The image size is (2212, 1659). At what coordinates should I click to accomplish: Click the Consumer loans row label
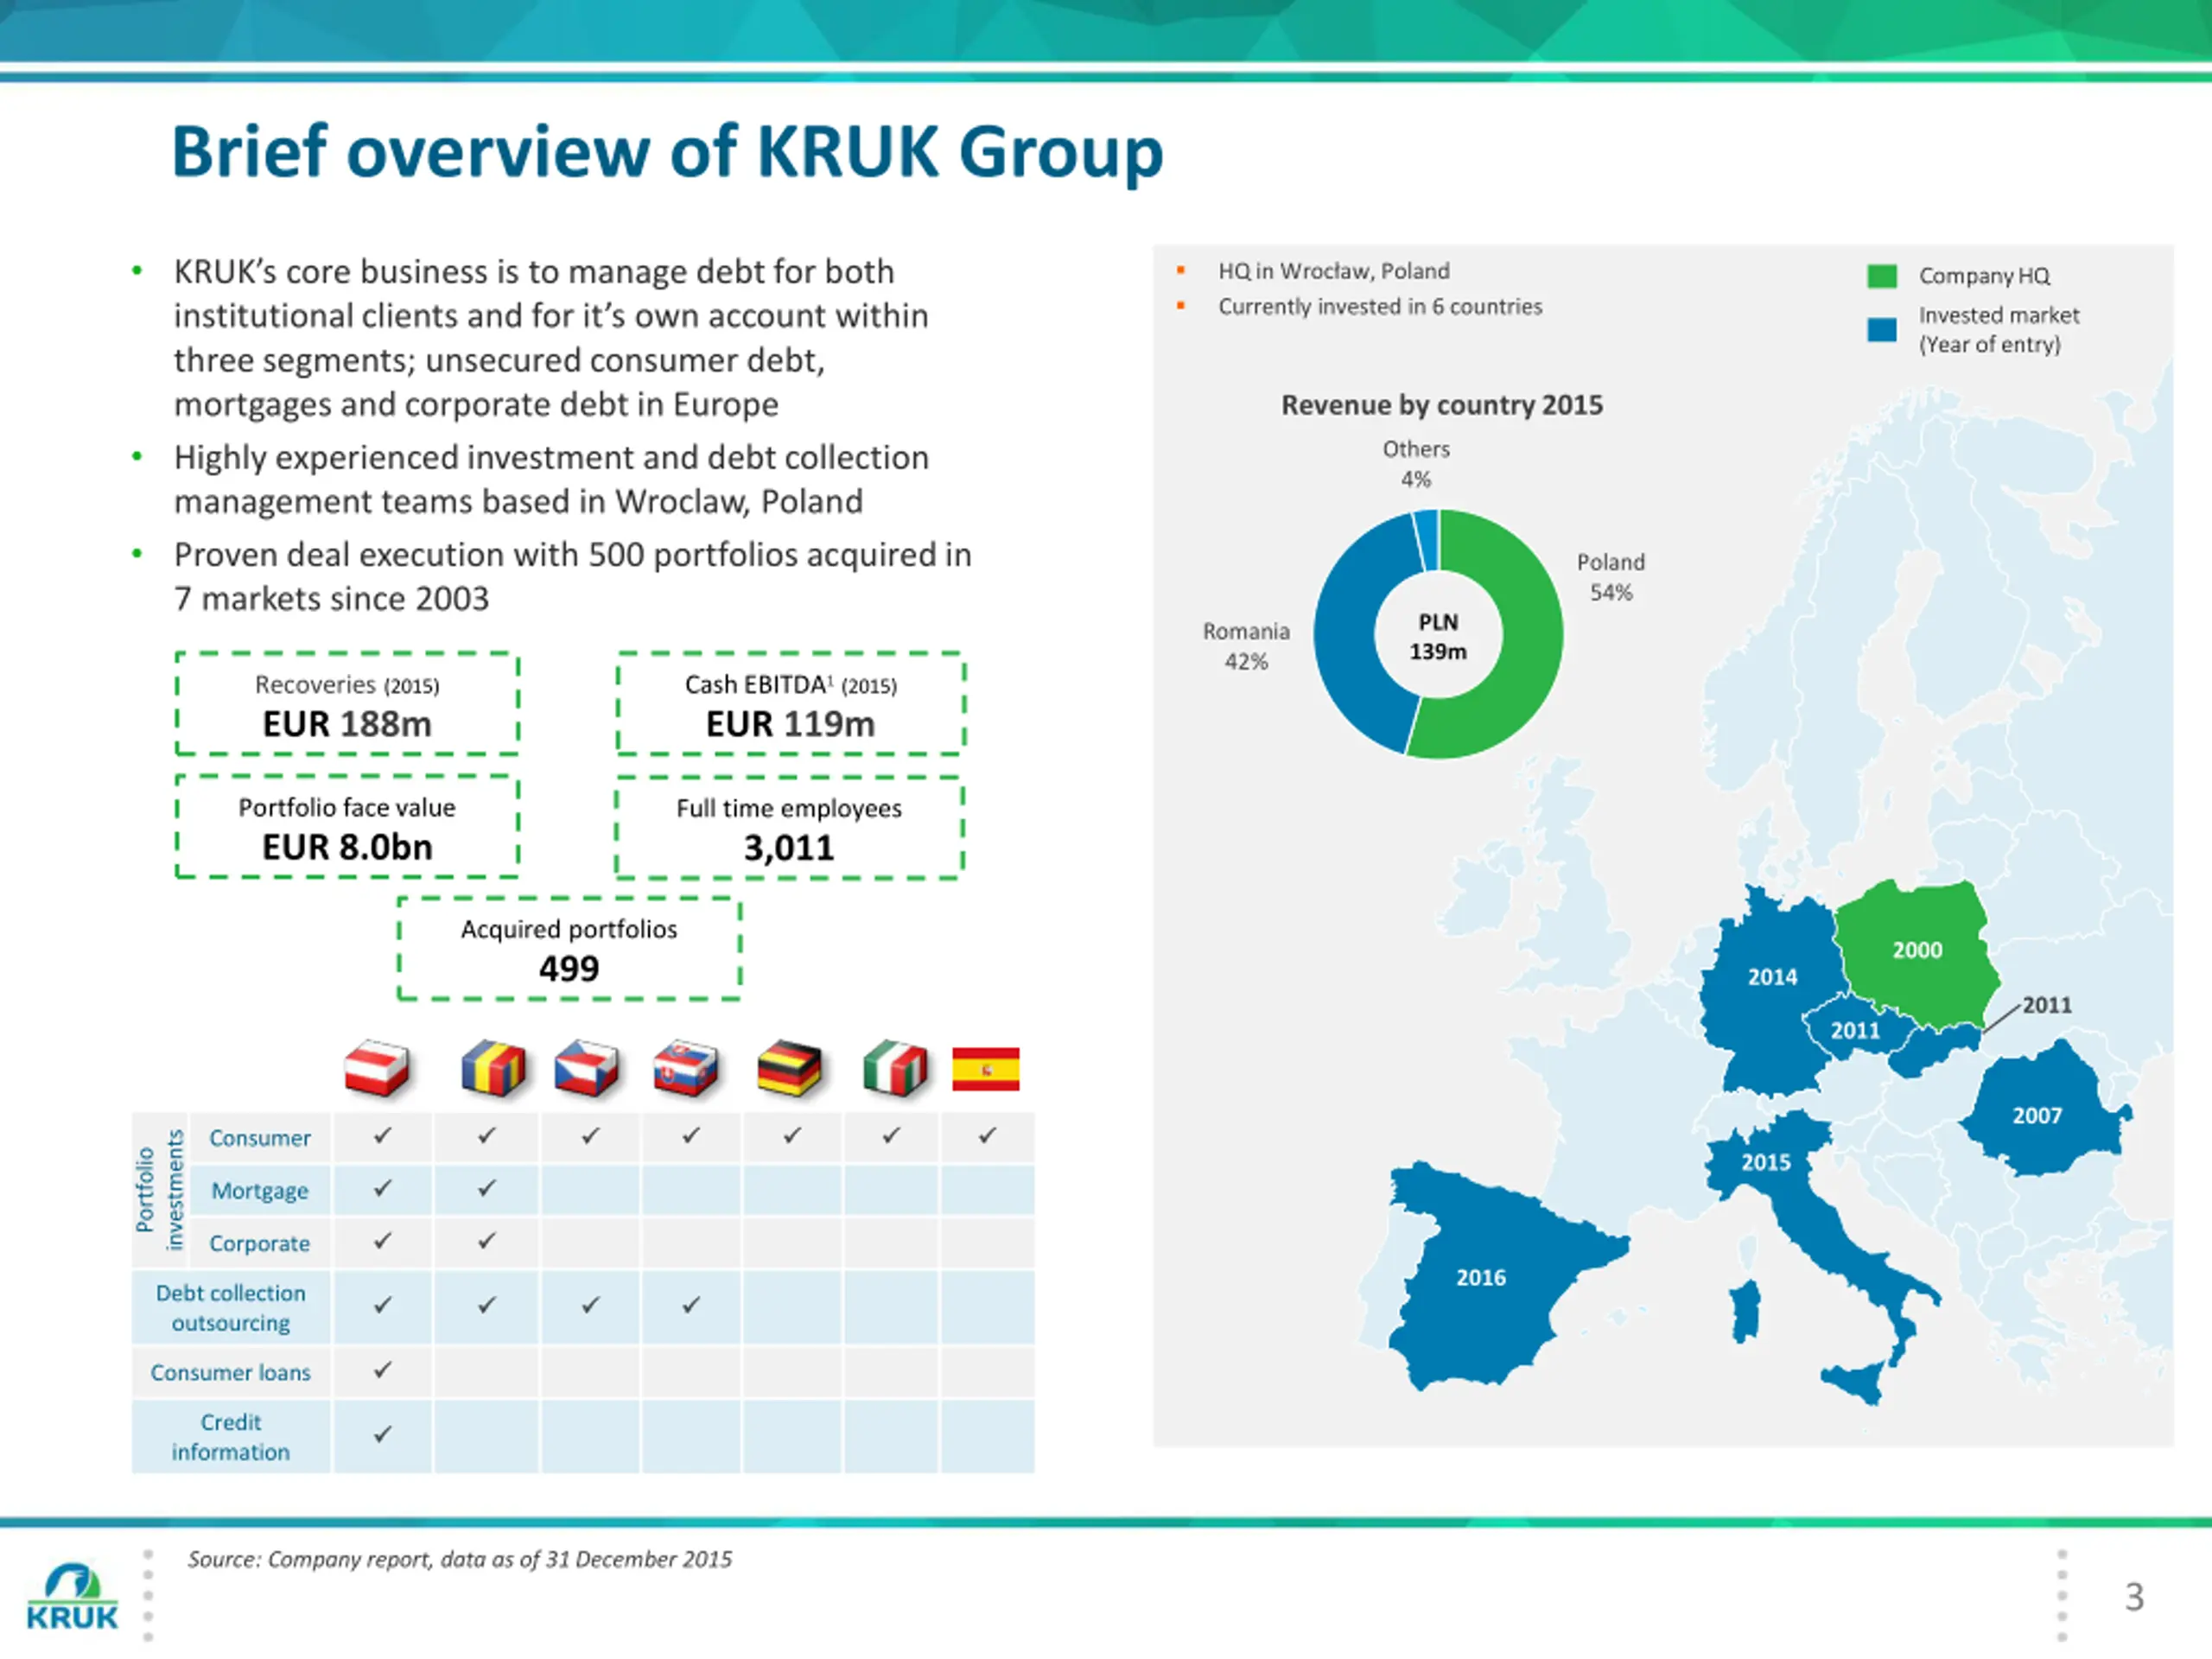[231, 1373]
